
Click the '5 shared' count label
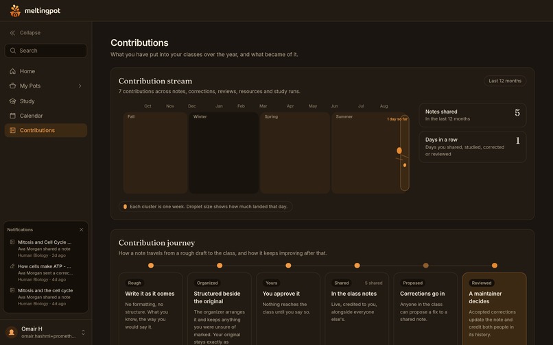click(373, 283)
